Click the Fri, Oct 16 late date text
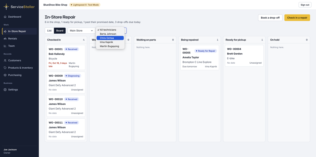Image resolution: width=316 pixels, height=157 pixels. pyautogui.click(x=57, y=65)
